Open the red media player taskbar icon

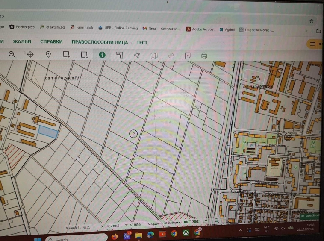(162, 234)
